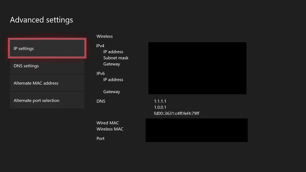The height and width of the screenshot is (172, 306).
Task: Click the DNS label
Action: 101,101
